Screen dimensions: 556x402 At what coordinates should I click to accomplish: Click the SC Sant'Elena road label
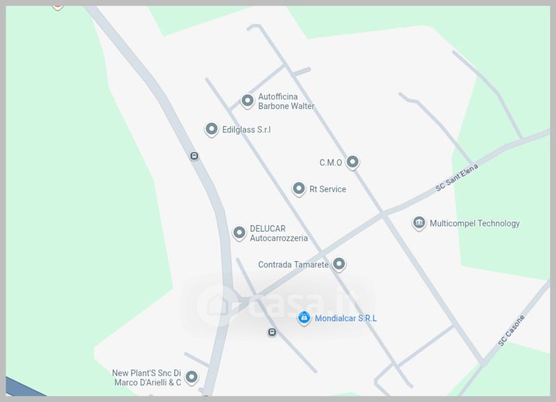[457, 178]
